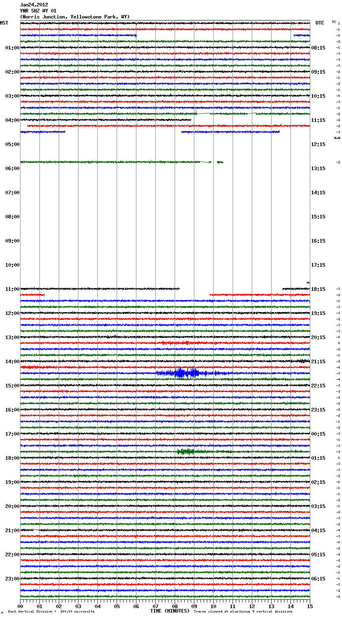Click the 10:15 UTC time label

point(318,96)
